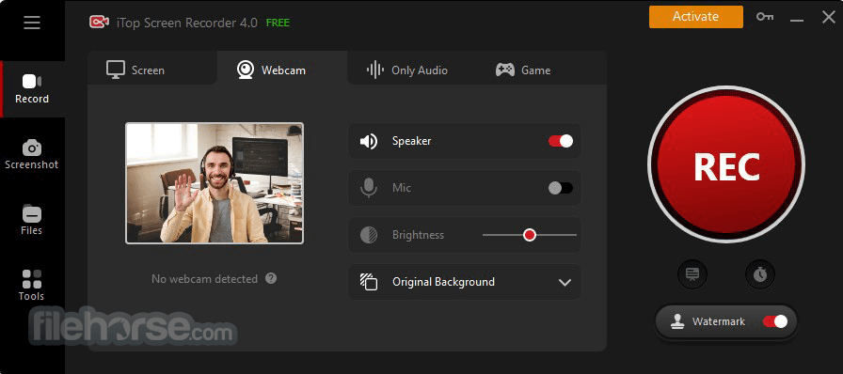The height and width of the screenshot is (374, 843).
Task: Click the Mic label
Action: [x=402, y=188]
